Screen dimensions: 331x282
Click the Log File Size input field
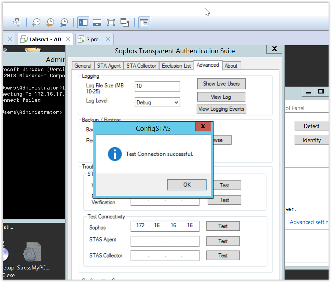coord(158,86)
